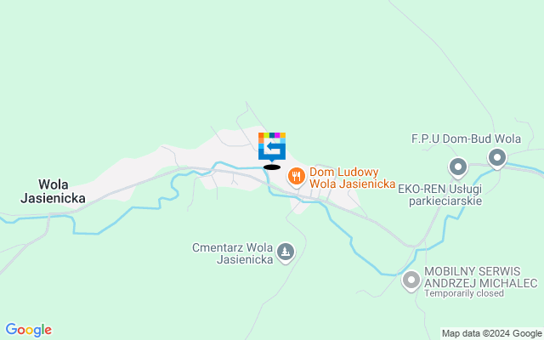Click the Map data ©2024 Google text

[x=492, y=334]
